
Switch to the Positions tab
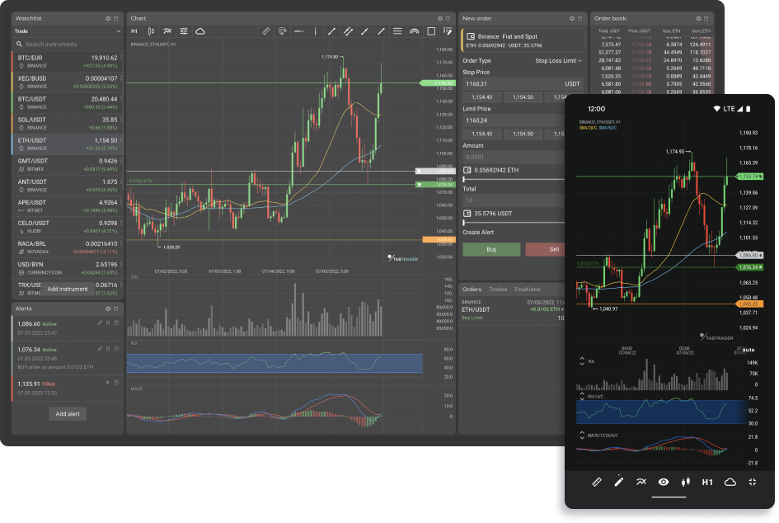coord(527,290)
